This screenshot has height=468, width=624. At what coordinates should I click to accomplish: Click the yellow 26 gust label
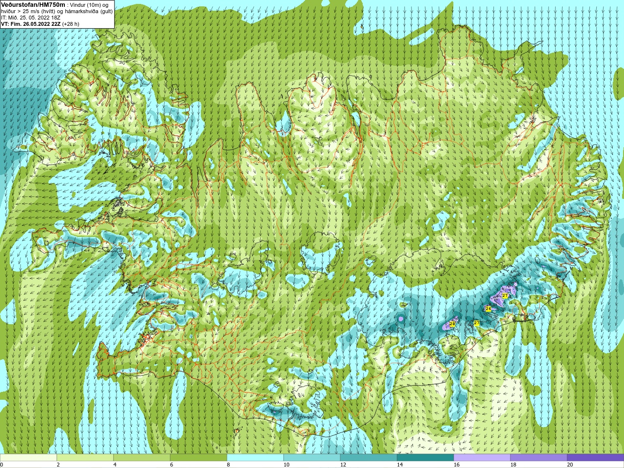click(x=488, y=309)
